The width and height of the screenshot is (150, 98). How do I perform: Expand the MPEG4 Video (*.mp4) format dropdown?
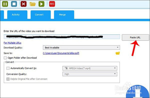tap(90, 68)
